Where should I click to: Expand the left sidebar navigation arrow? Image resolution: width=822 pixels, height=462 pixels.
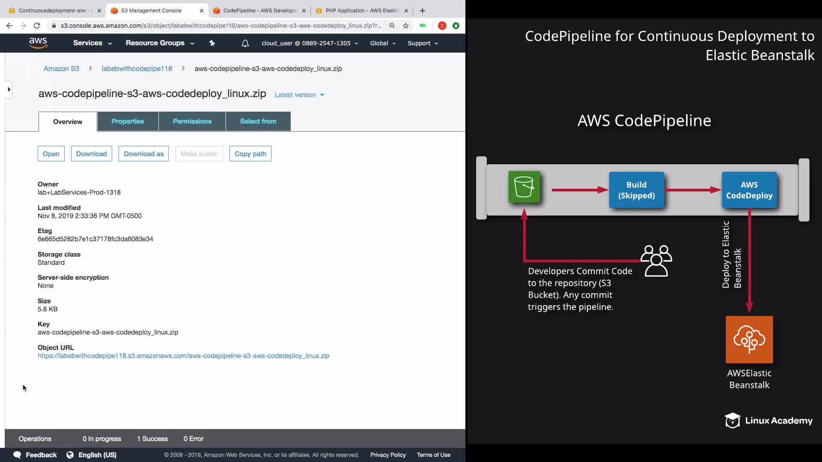click(x=9, y=89)
